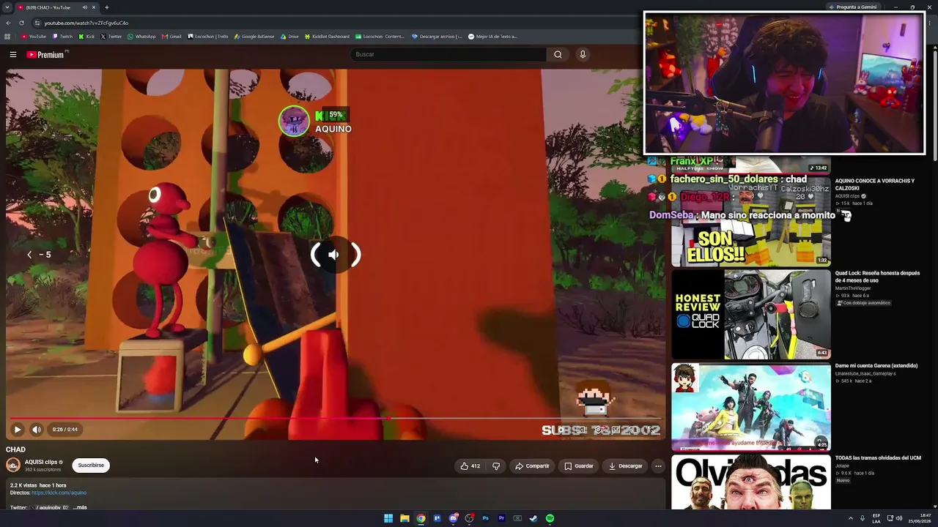Type in the Buscar search field

448,54
